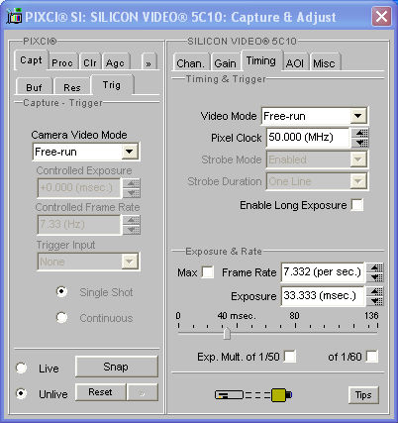Open the AOI tab
Image resolution: width=398 pixels, height=423 pixels.
point(295,62)
